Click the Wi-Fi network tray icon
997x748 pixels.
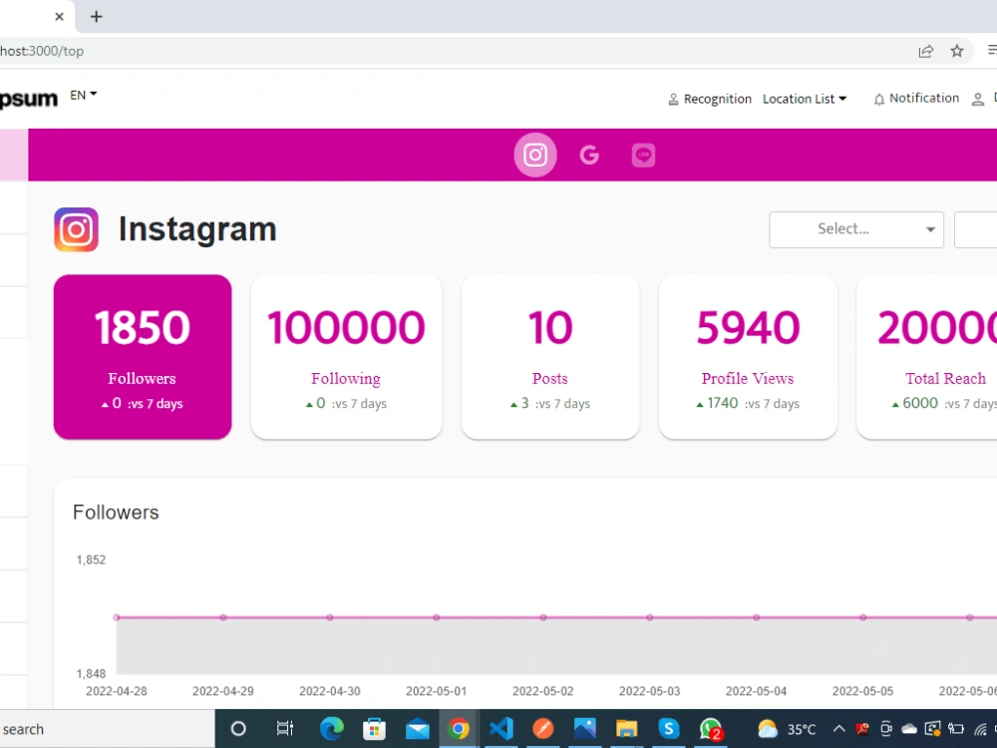point(980,729)
